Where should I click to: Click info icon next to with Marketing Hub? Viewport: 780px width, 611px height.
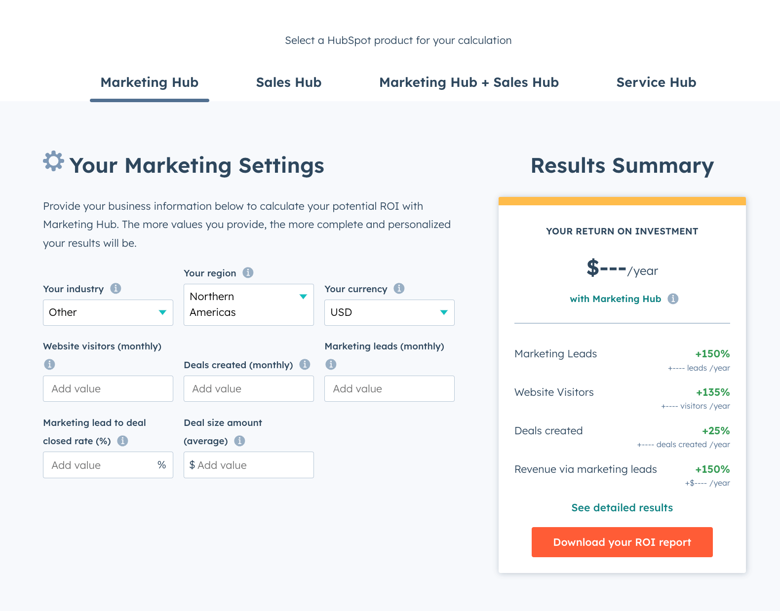tap(672, 299)
